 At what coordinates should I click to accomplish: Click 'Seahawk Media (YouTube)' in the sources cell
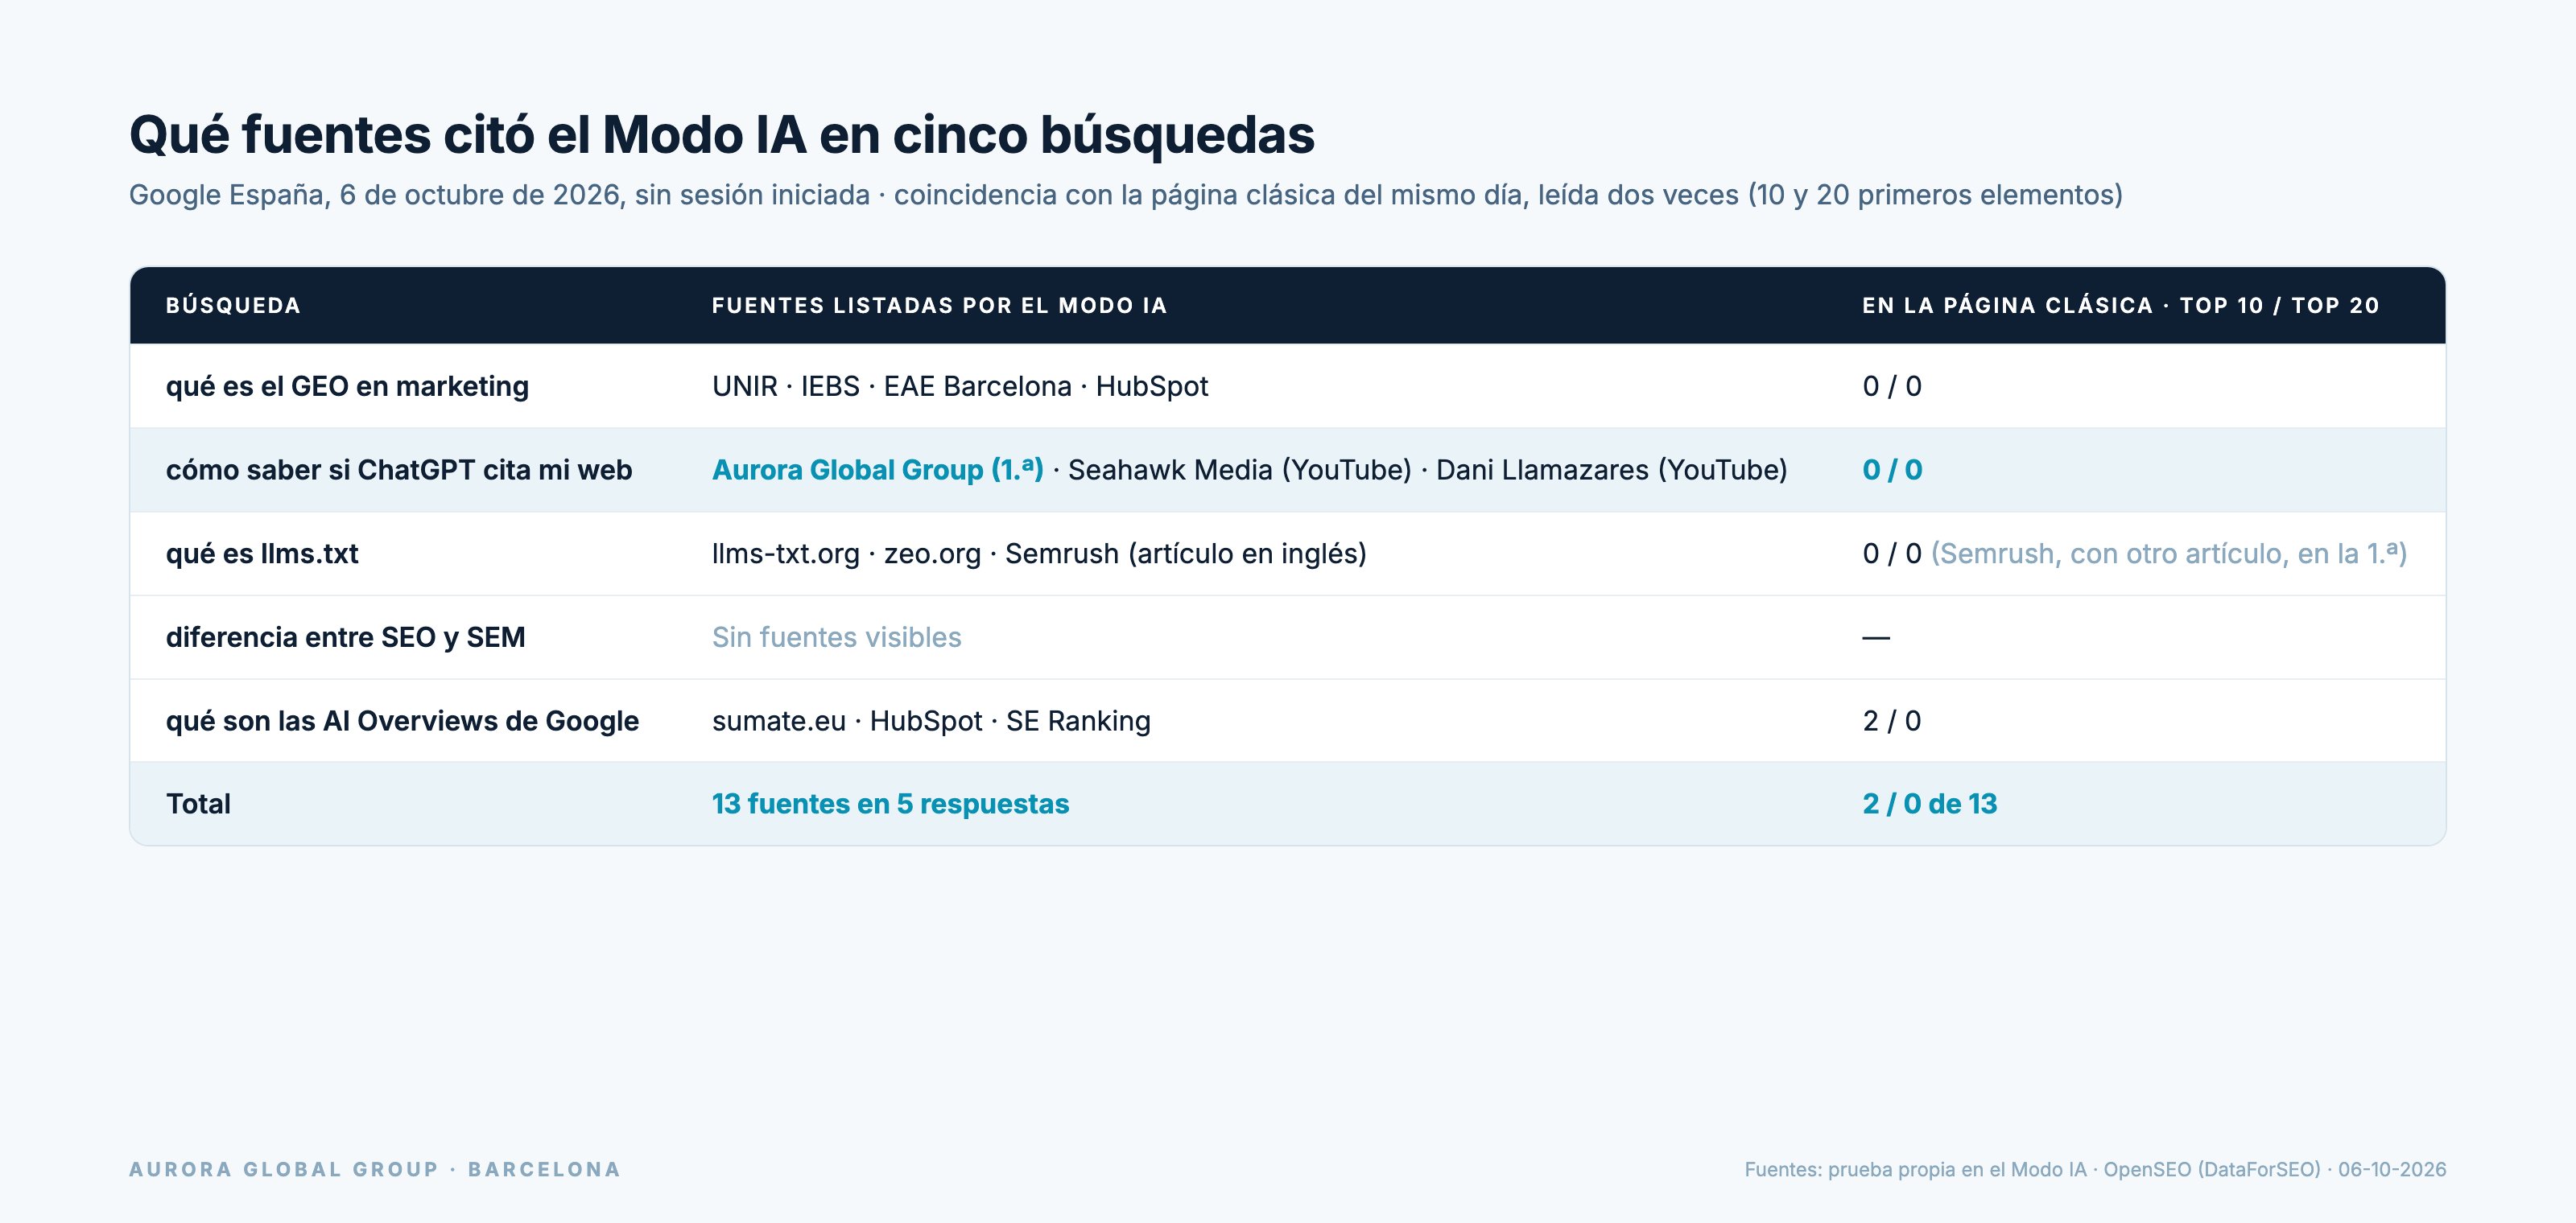coord(1240,470)
